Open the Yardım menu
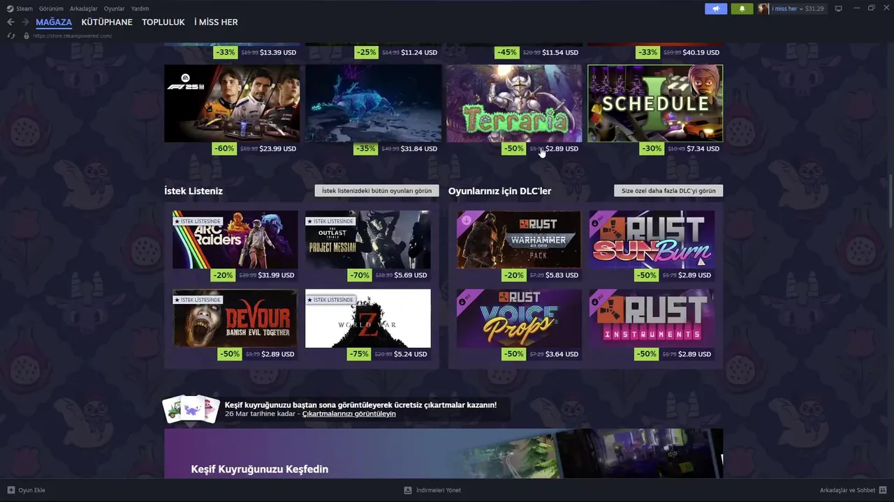894x502 pixels. point(140,8)
